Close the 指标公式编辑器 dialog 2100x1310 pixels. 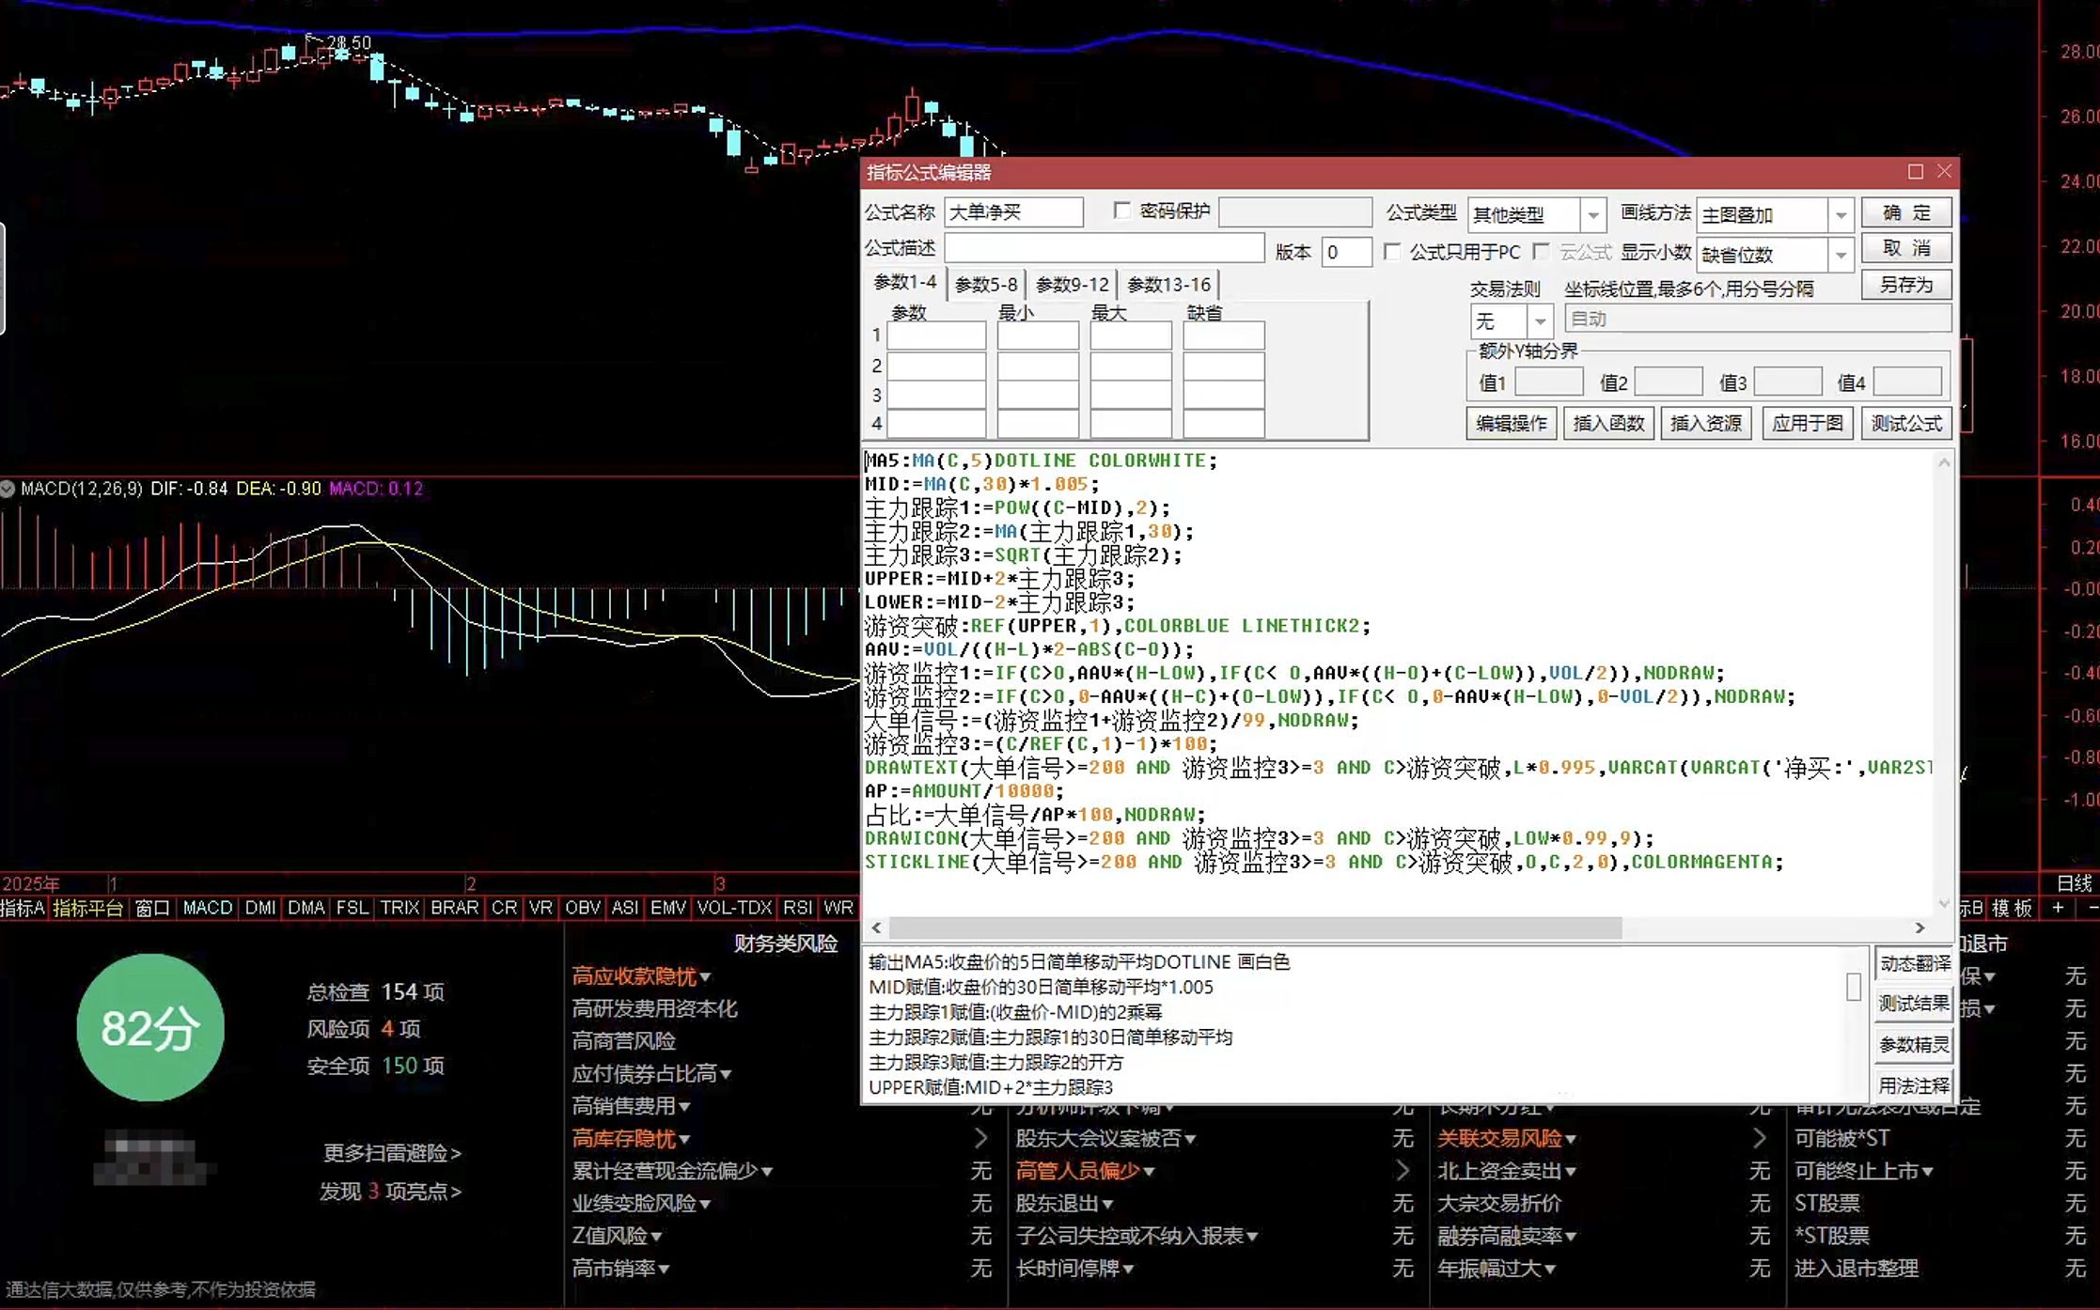point(1944,171)
